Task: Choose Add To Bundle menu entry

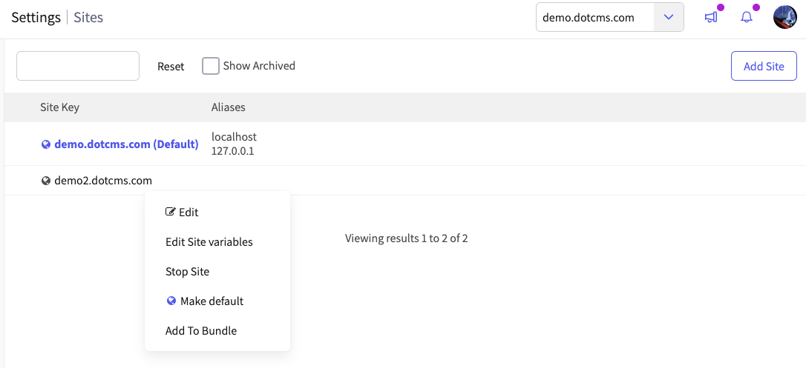Action: click(201, 331)
